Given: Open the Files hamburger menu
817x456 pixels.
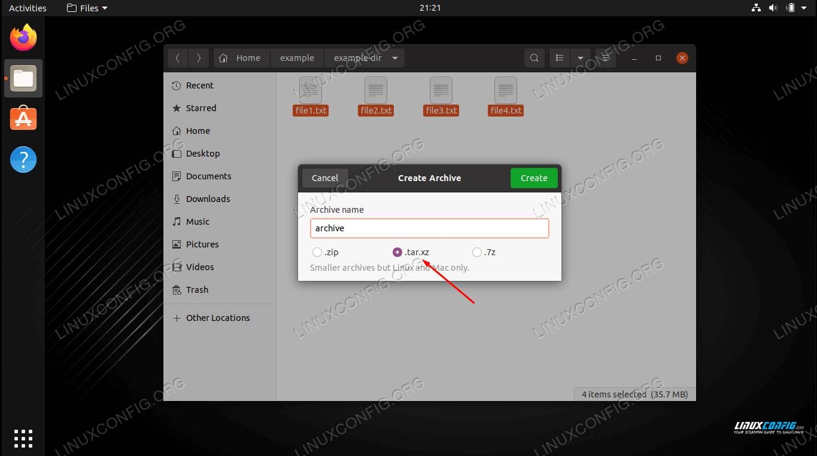Looking at the screenshot, I should point(606,58).
